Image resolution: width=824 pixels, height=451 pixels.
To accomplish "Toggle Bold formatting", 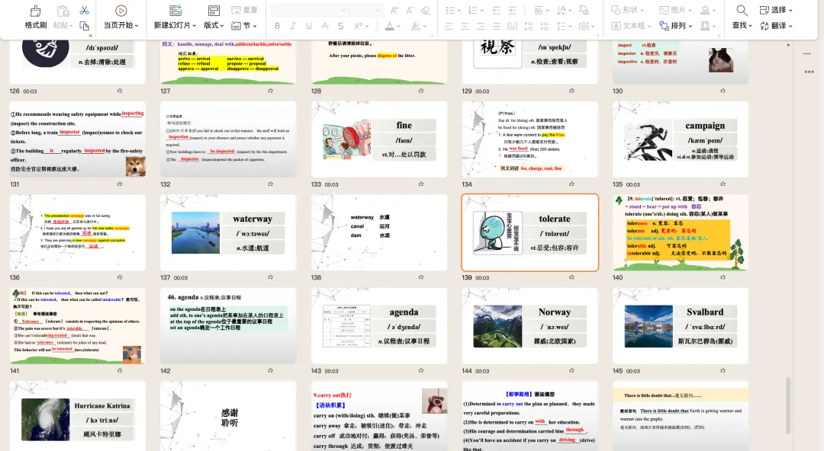I will (277, 26).
